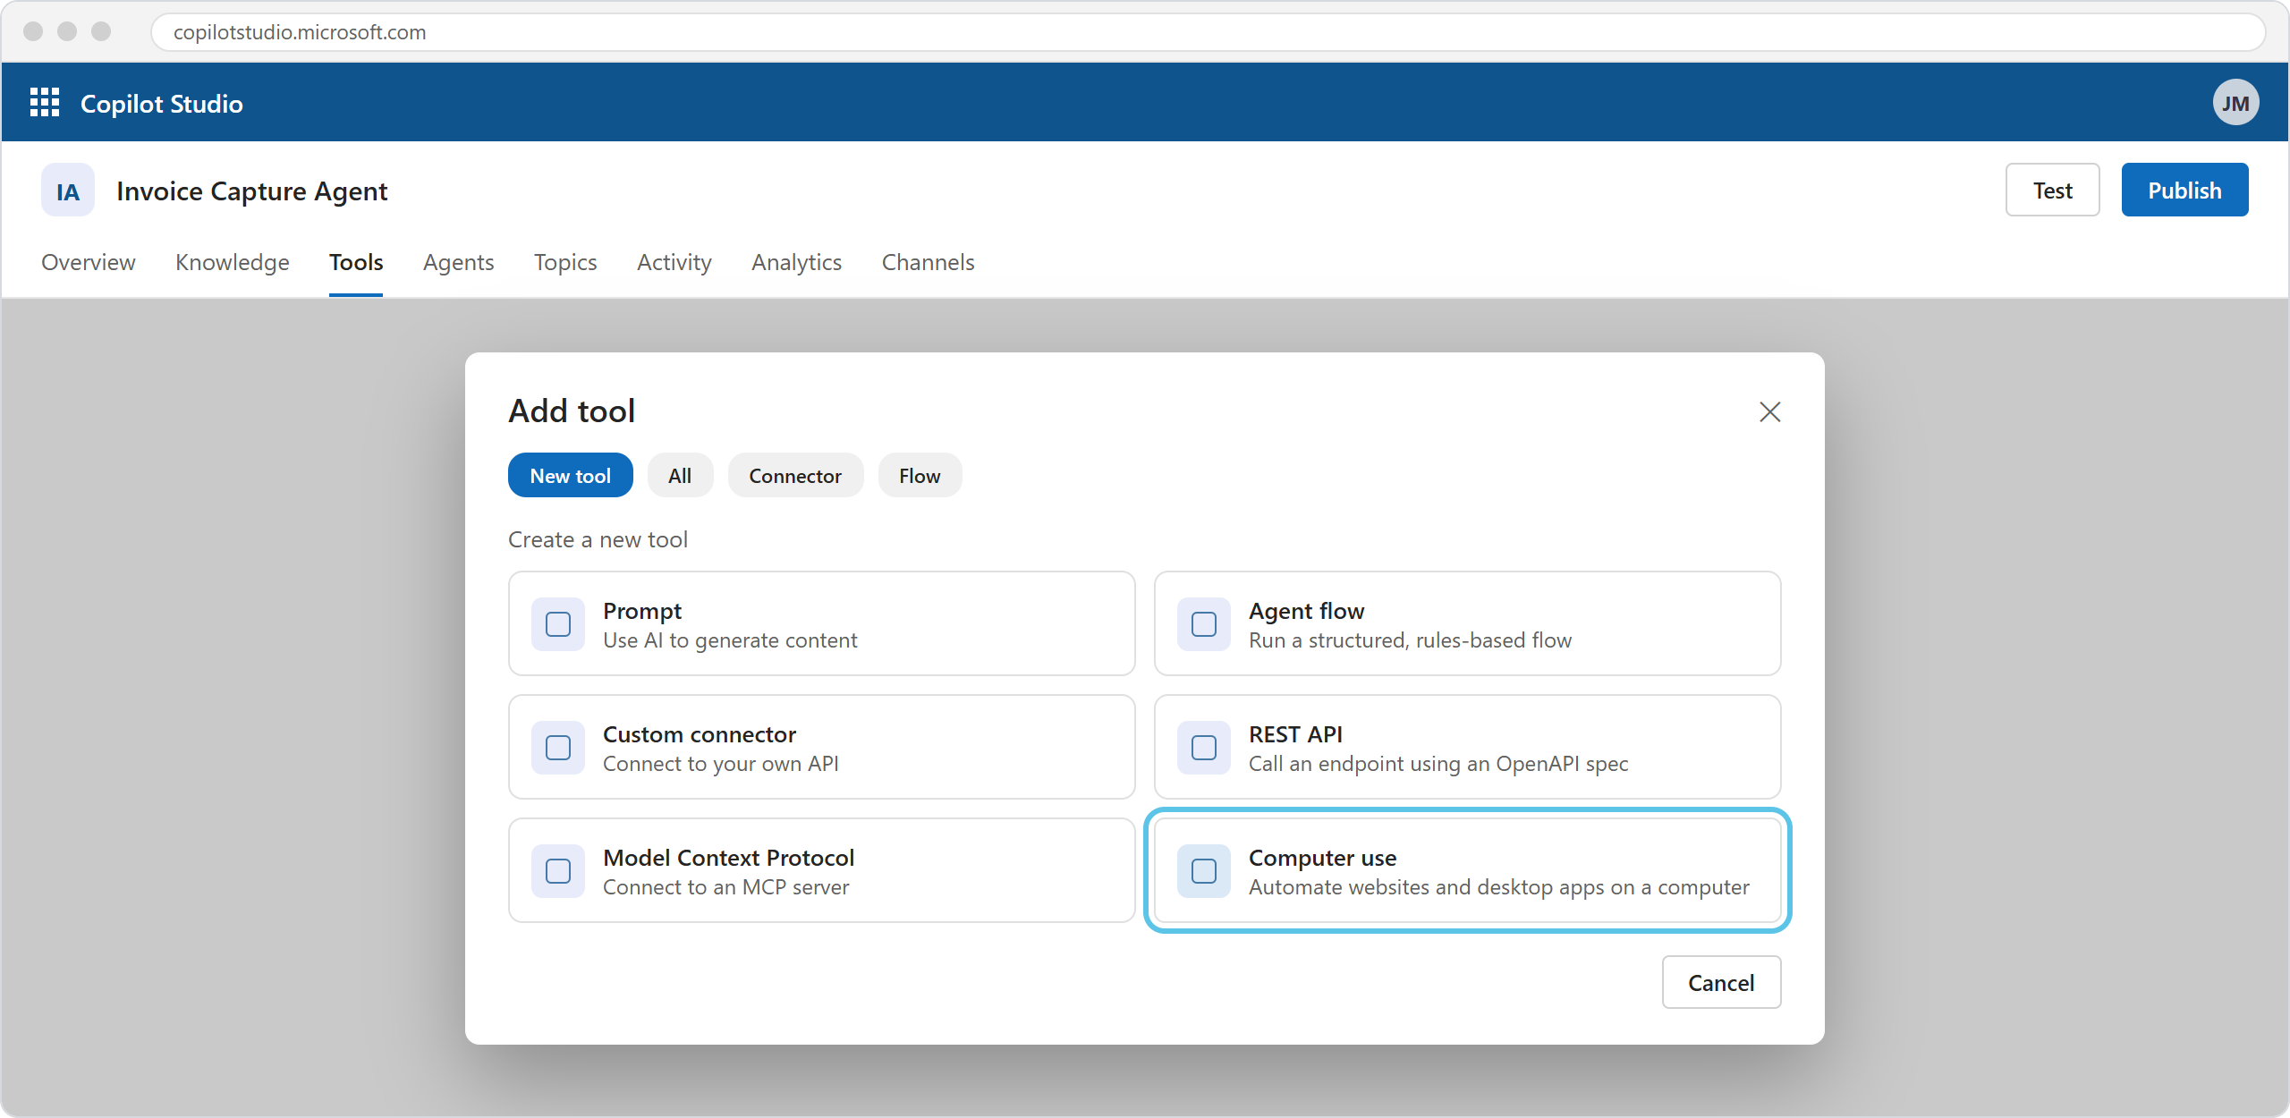The height and width of the screenshot is (1118, 2290).
Task: Click 'Connect to an MCP server' text
Action: click(x=726, y=887)
